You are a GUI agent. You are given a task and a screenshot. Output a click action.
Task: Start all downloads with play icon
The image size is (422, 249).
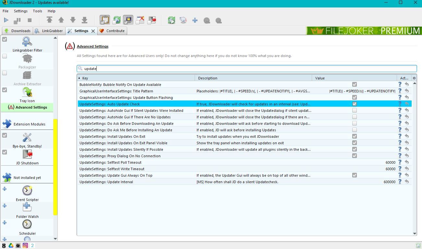[6, 20]
